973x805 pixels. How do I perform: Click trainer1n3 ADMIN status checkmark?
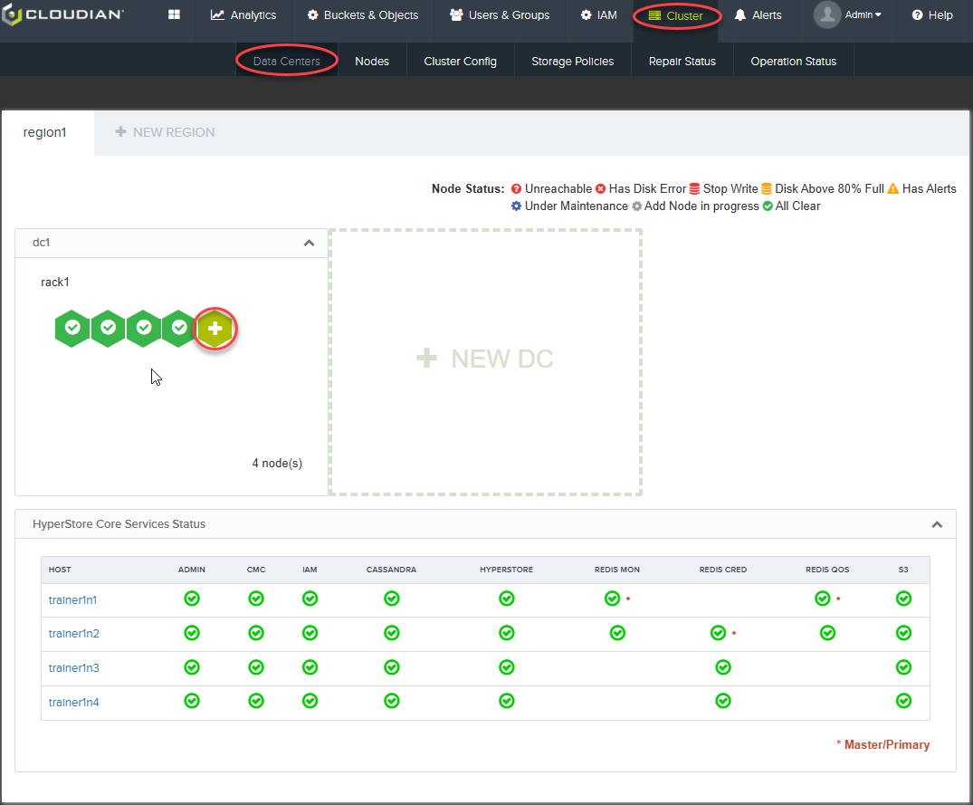(192, 667)
